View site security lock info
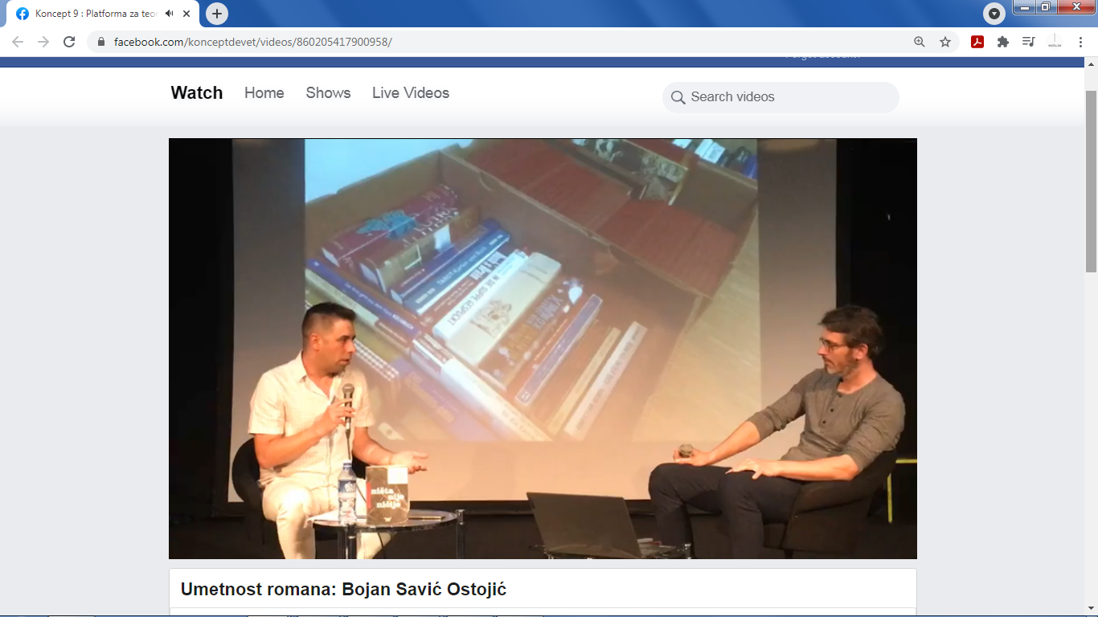Image resolution: width=1098 pixels, height=617 pixels. pyautogui.click(x=101, y=42)
